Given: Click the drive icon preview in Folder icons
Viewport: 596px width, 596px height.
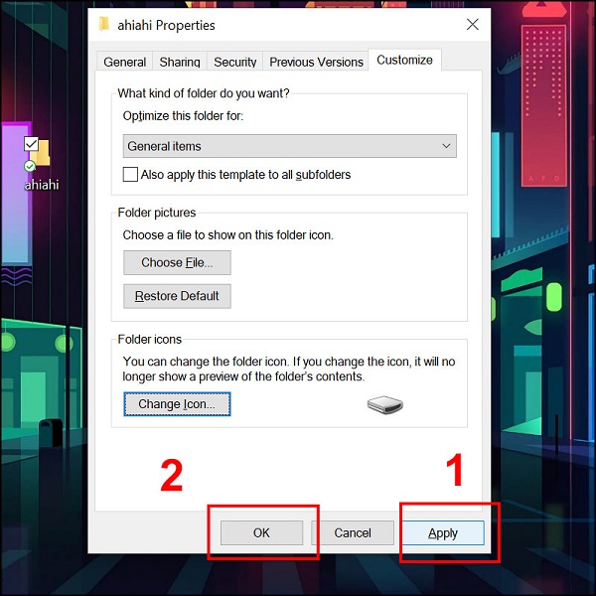Looking at the screenshot, I should (x=384, y=405).
